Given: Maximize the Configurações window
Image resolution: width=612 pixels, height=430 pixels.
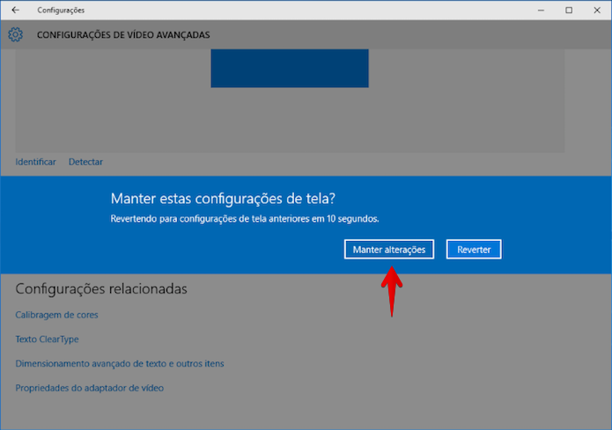Looking at the screenshot, I should (x=569, y=11).
